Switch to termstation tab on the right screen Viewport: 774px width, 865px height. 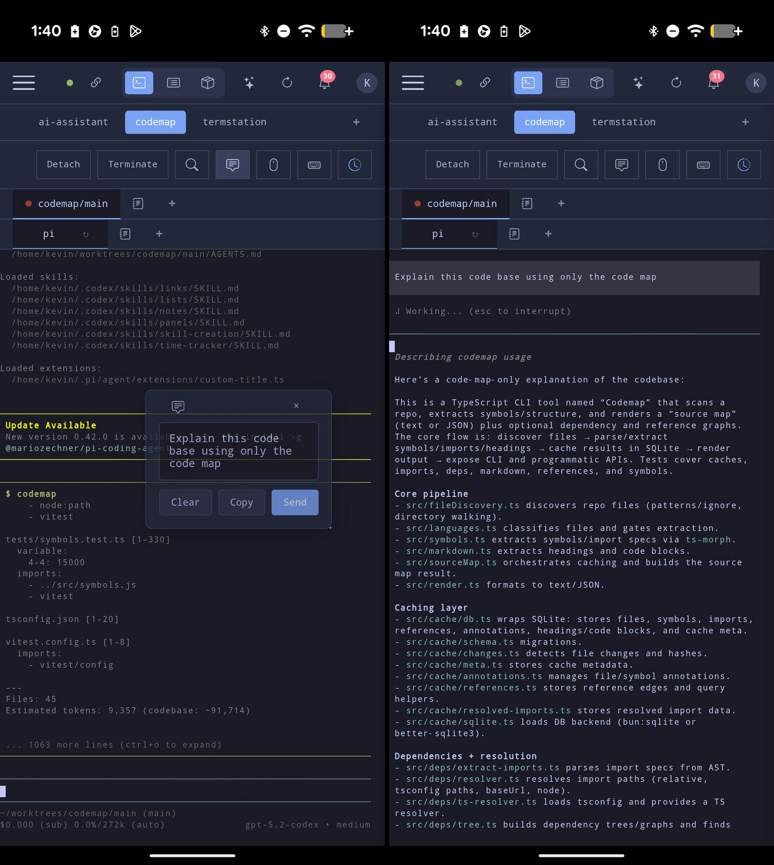[x=623, y=122]
